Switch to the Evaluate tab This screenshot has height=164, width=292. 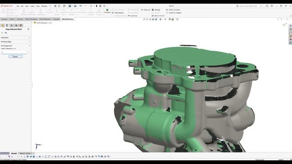56,19
